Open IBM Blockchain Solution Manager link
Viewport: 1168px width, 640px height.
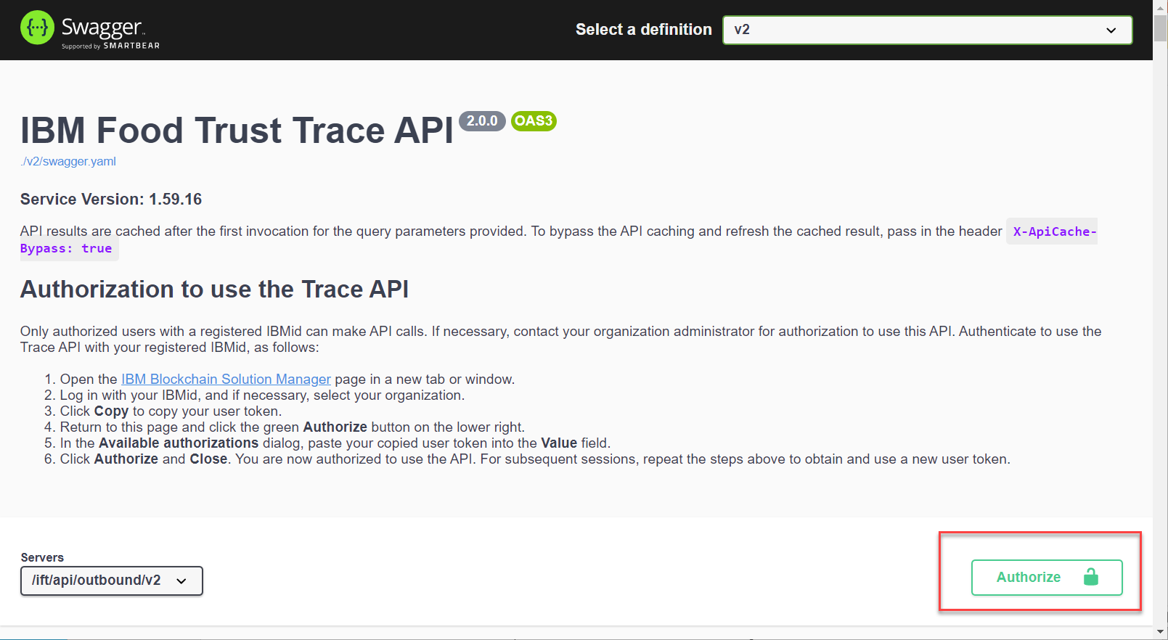226,379
